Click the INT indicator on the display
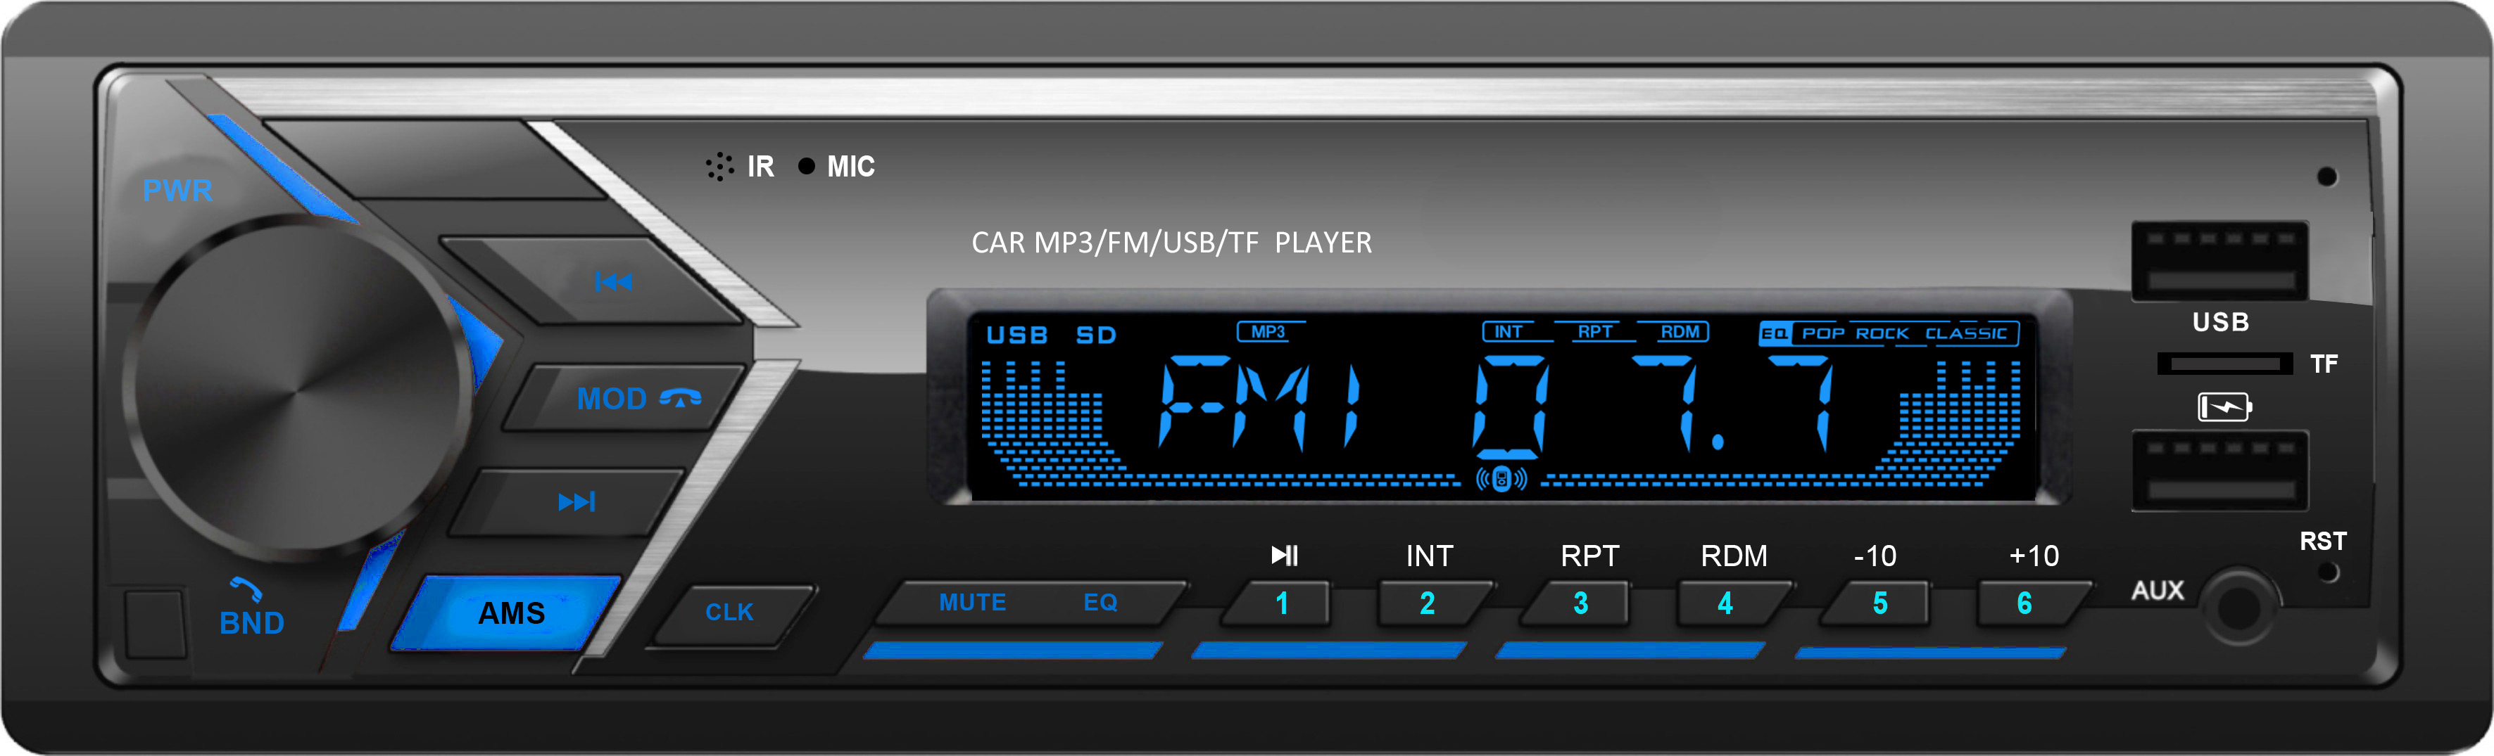The height and width of the screenshot is (756, 2494). click(x=1509, y=332)
